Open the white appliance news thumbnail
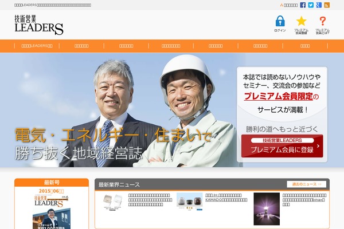 pyautogui.click(x=112, y=202)
